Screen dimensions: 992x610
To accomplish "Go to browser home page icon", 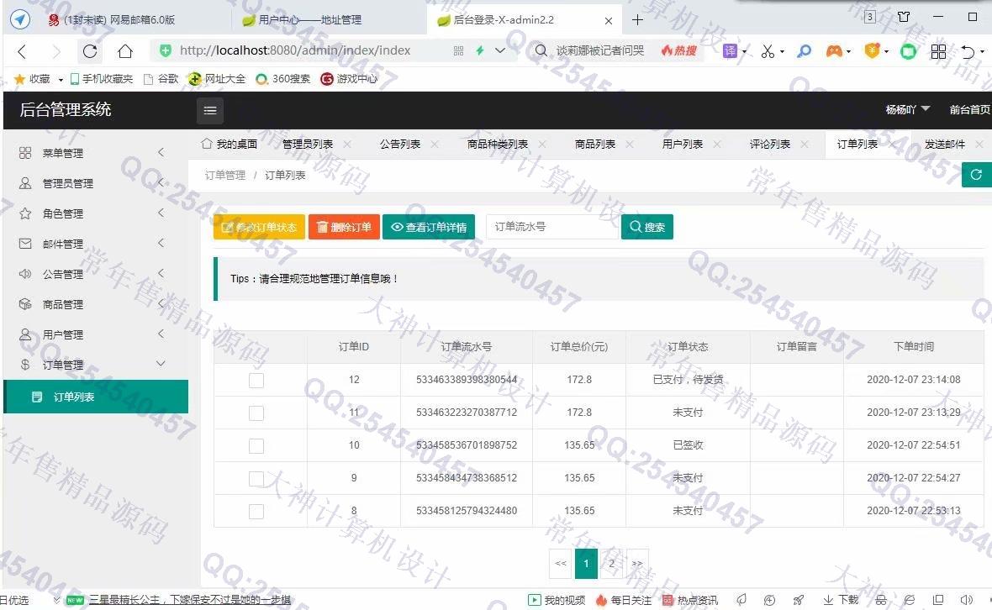I will (x=125, y=51).
